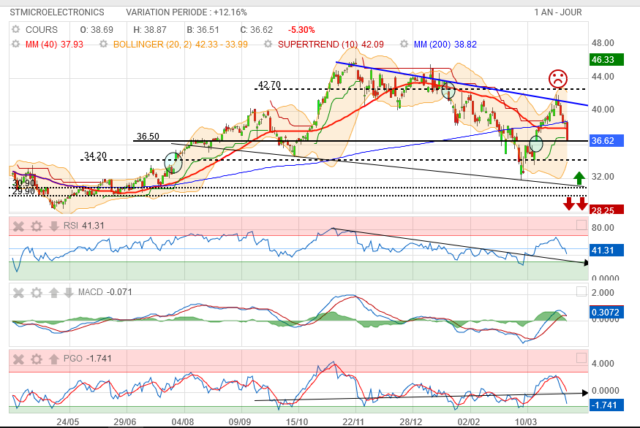Move the MACD panel up
Image resolution: width=640 pixels, height=428 pixels.
tap(54, 293)
